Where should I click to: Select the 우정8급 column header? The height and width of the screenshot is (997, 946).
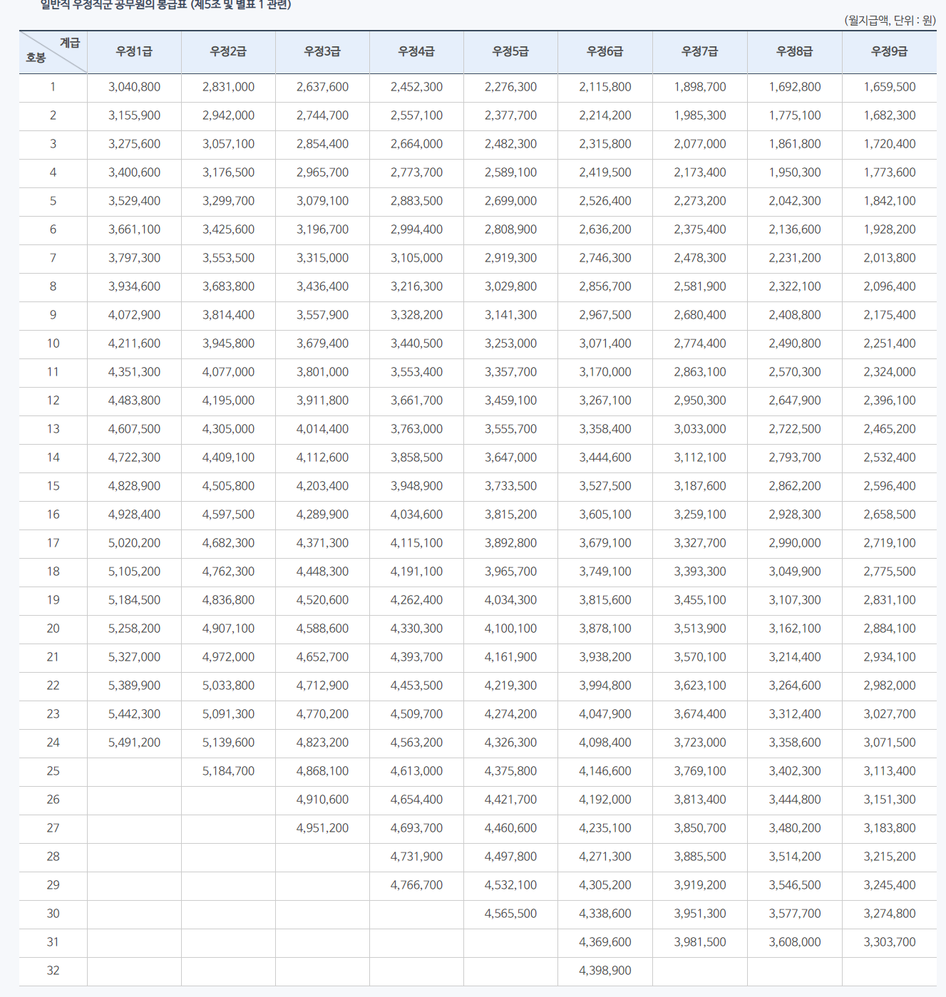tap(795, 51)
